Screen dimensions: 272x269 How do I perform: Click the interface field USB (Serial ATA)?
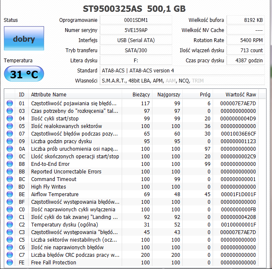click(136, 40)
